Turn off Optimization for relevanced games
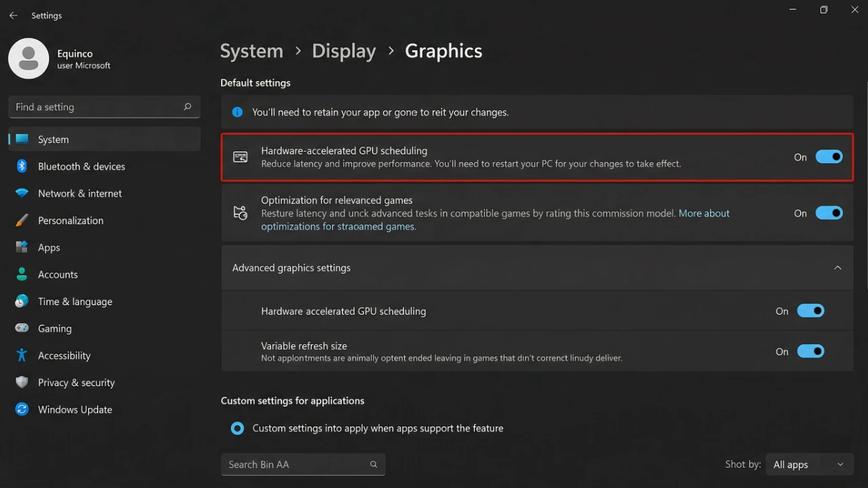Viewport: 868px width, 488px height. pos(829,213)
